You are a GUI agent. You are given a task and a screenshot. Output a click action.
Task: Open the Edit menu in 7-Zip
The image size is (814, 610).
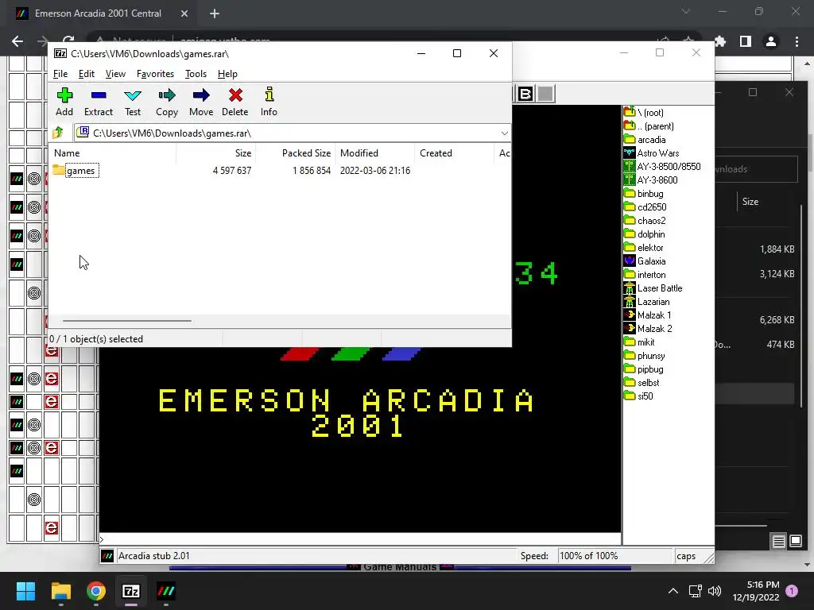point(86,74)
